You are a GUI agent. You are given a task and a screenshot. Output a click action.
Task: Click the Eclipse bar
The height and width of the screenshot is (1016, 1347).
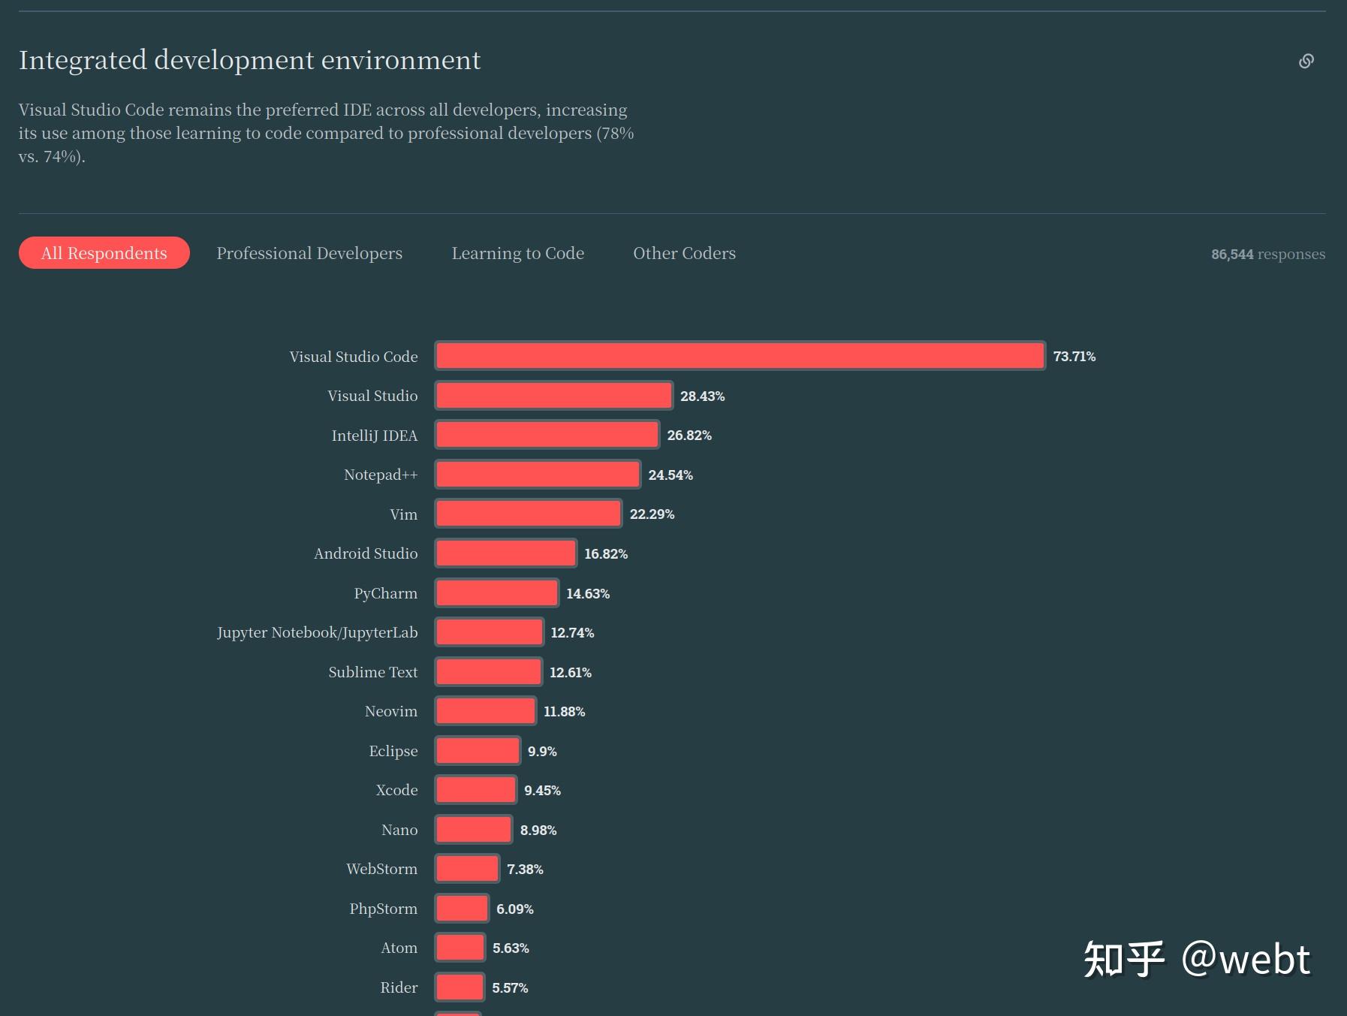point(478,750)
